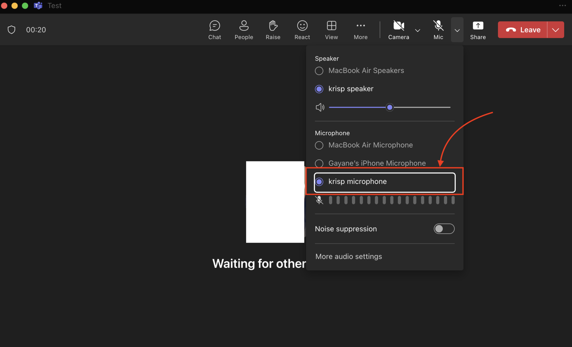The height and width of the screenshot is (347, 572).
Task: Expand the Camera options chevron
Action: 417,31
